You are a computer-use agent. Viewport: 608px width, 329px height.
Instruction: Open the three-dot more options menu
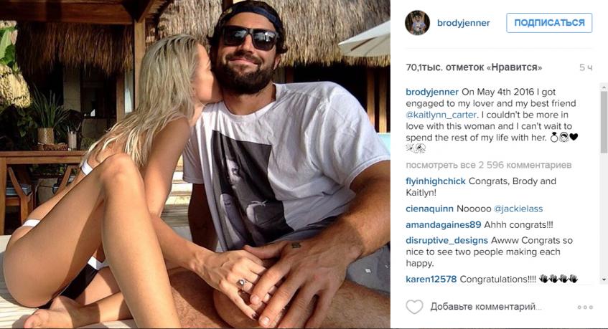pyautogui.click(x=585, y=307)
